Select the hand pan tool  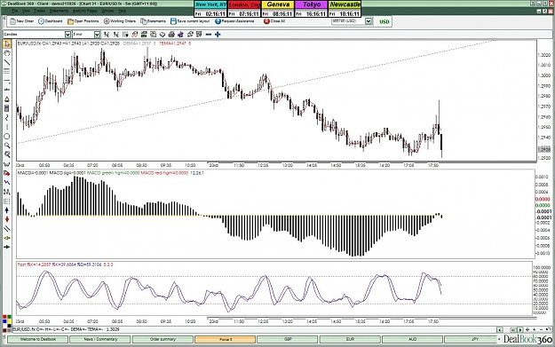tap(7, 53)
